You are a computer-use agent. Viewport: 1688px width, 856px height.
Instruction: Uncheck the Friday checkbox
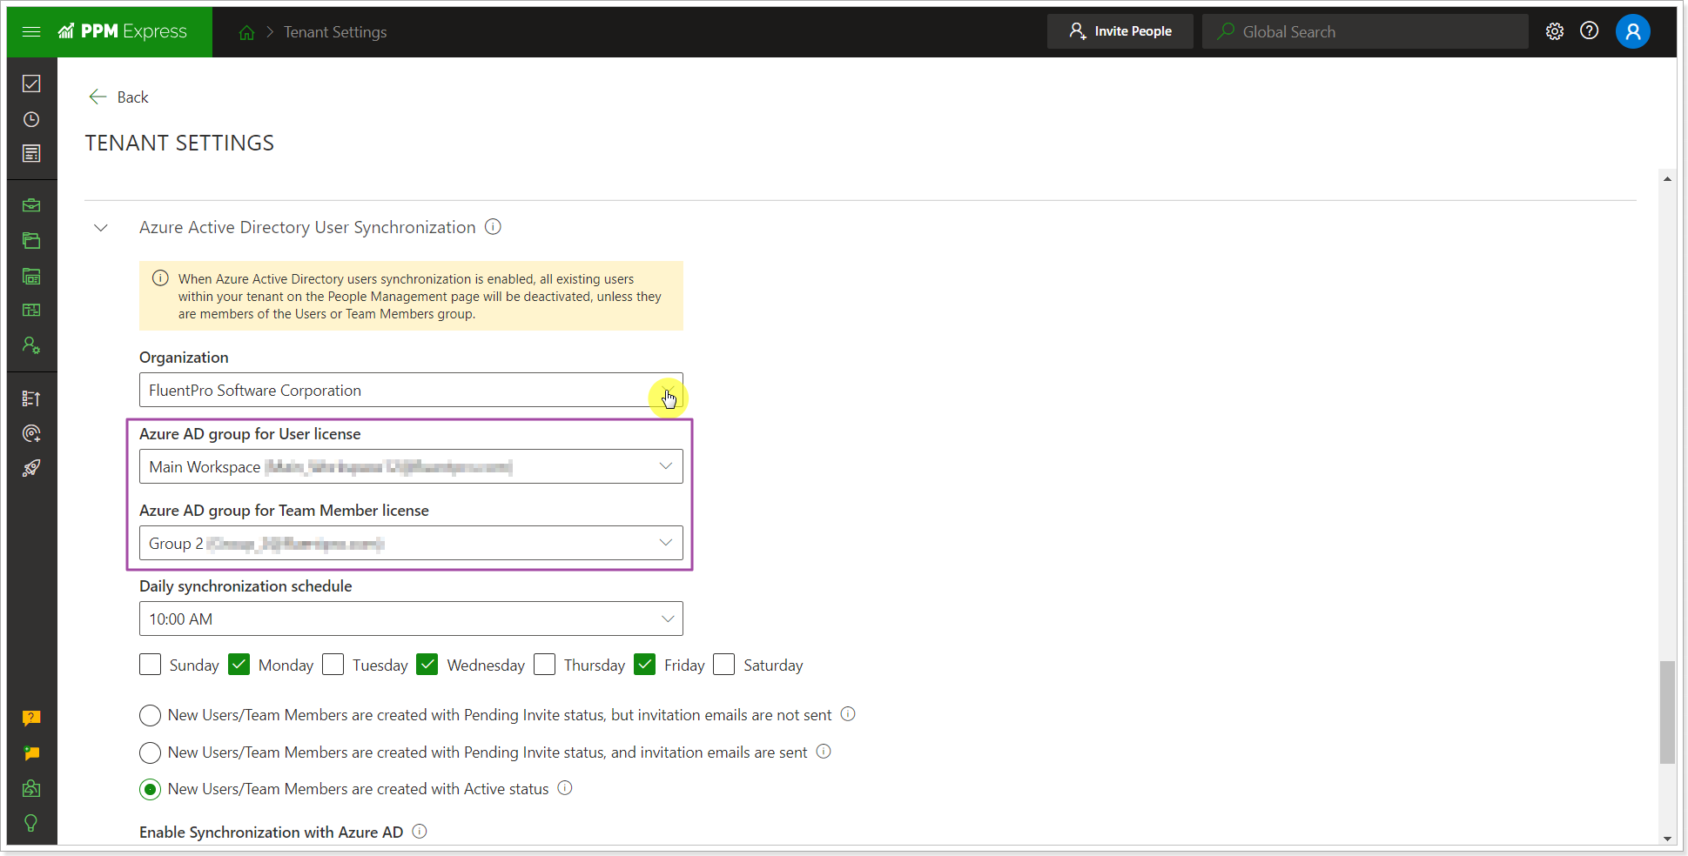644,665
